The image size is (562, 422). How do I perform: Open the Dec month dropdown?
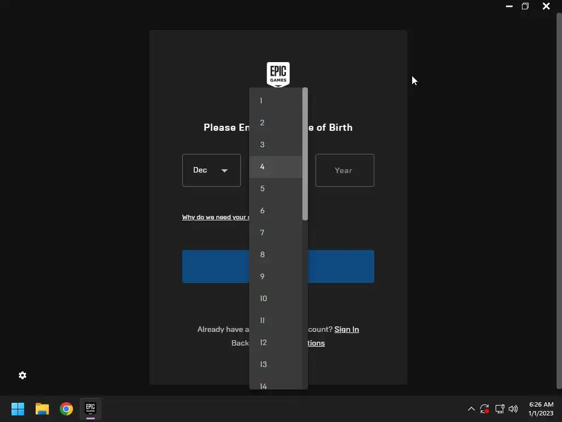pyautogui.click(x=211, y=170)
